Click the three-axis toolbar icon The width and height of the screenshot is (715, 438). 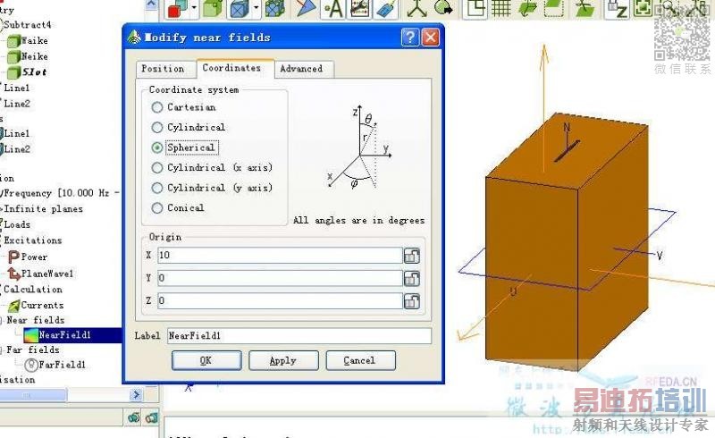point(416,8)
